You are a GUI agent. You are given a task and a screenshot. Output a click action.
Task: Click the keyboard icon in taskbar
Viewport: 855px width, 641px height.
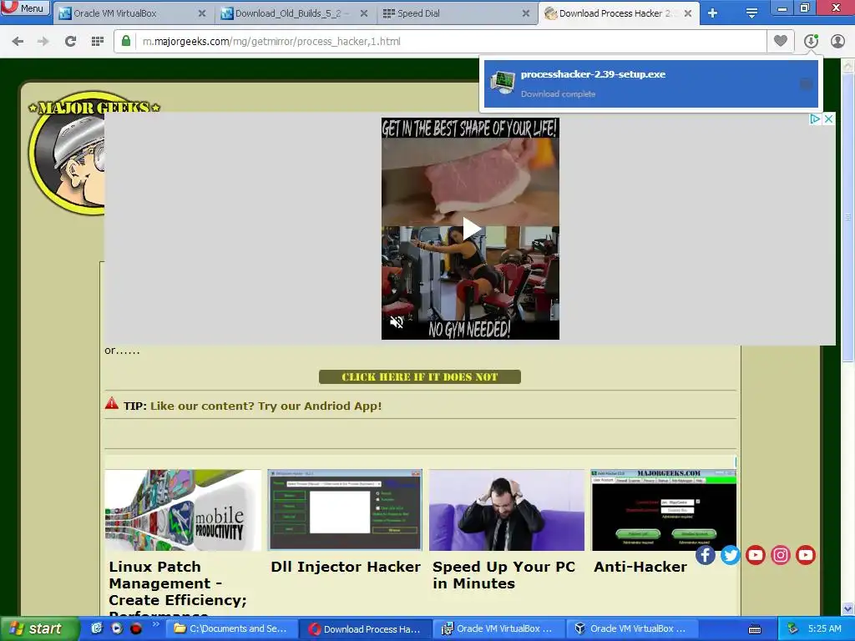755,629
